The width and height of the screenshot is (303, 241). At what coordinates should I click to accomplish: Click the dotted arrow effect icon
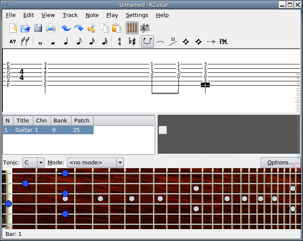point(211,42)
